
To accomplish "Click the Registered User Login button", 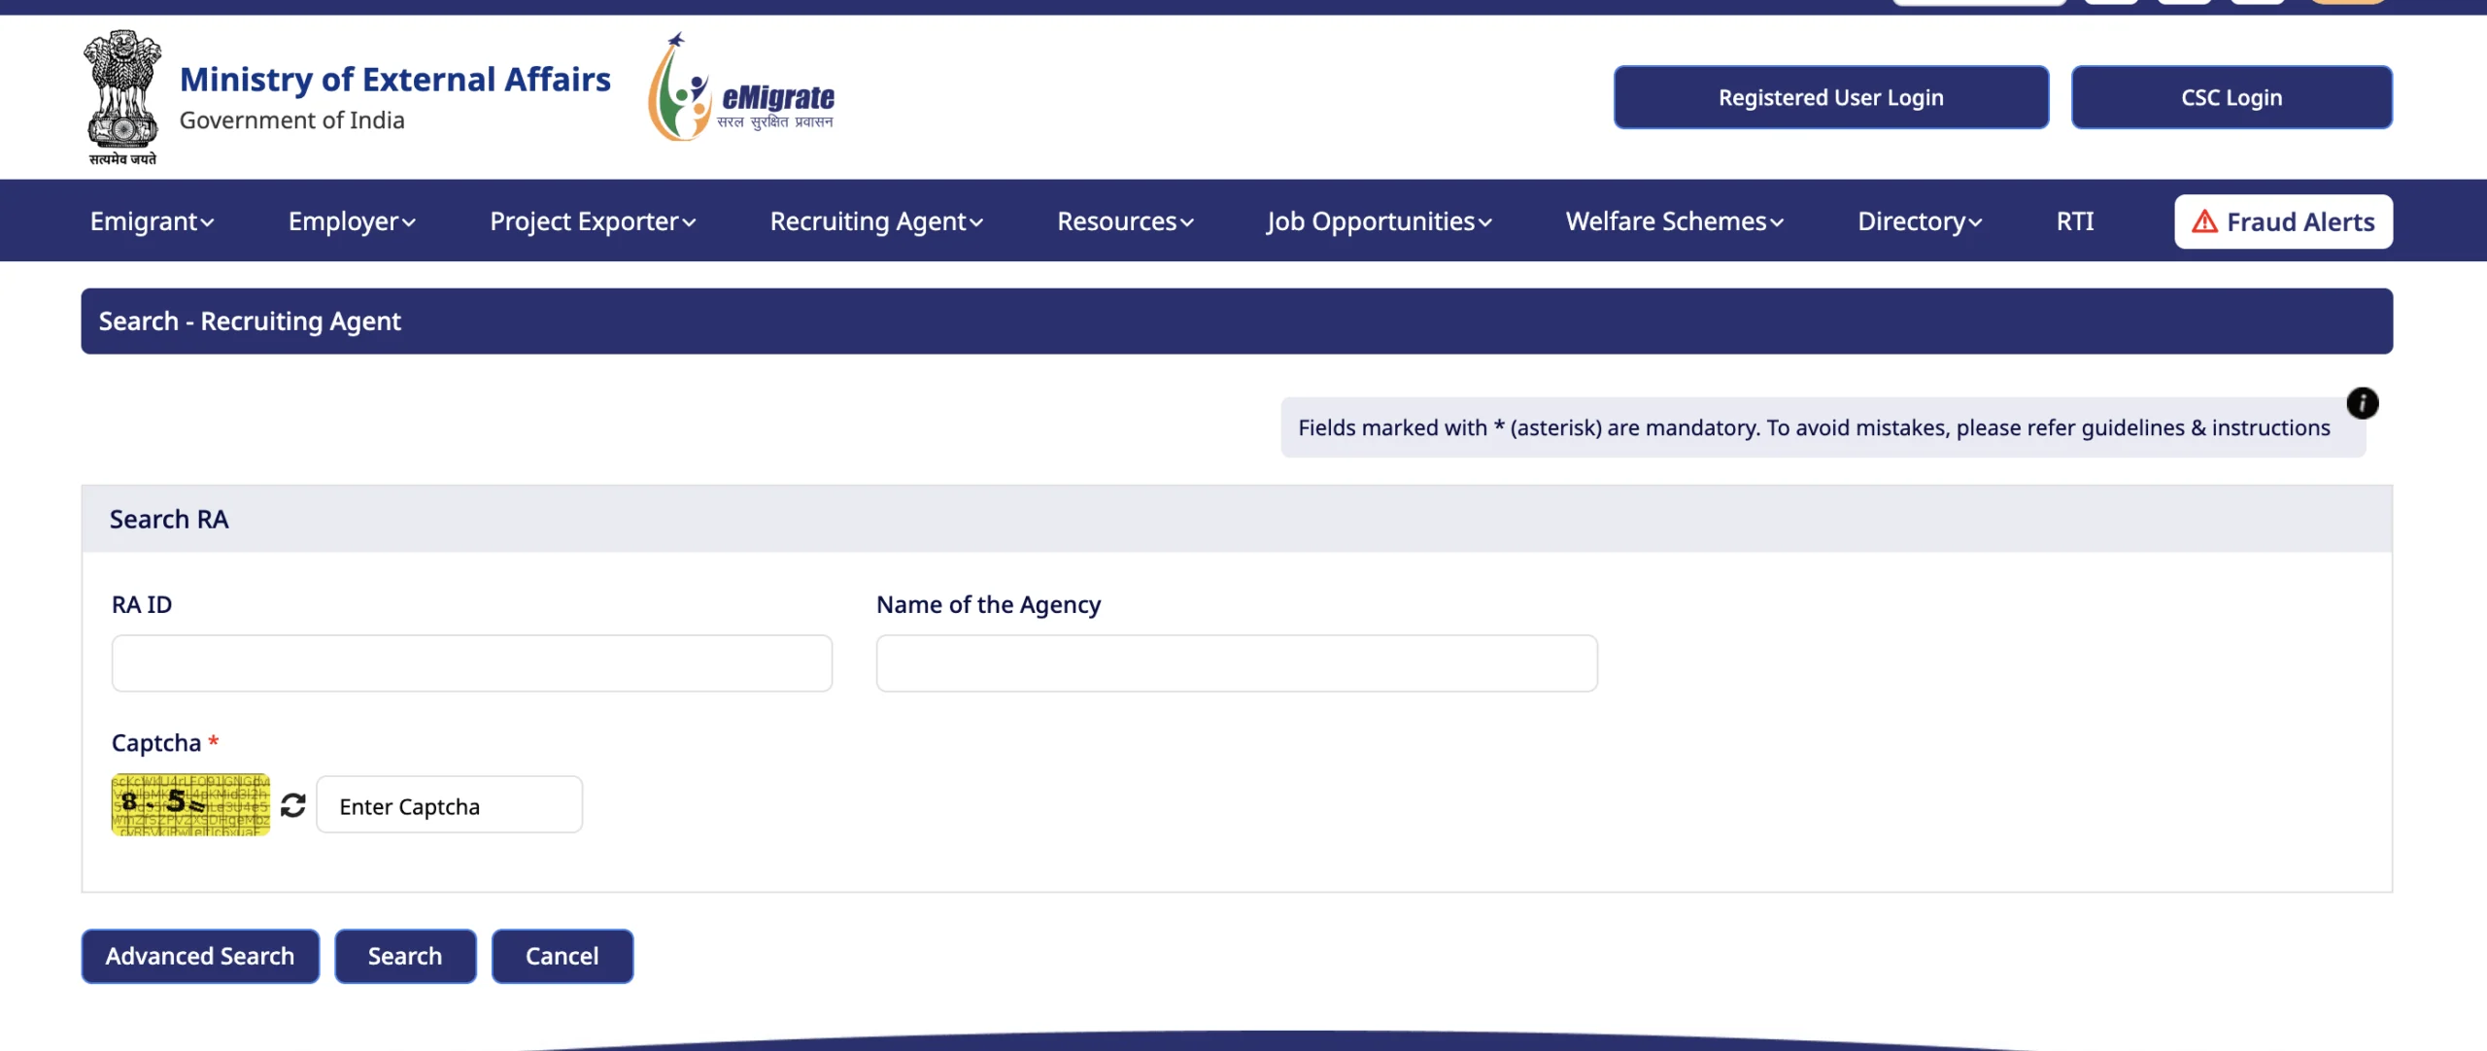I will click(1831, 97).
